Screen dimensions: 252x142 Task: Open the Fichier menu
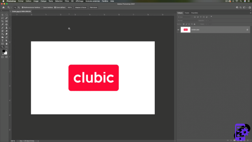[x=21, y=1]
